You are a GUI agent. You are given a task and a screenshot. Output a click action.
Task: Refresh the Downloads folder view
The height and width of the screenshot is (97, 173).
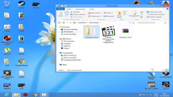(133, 23)
